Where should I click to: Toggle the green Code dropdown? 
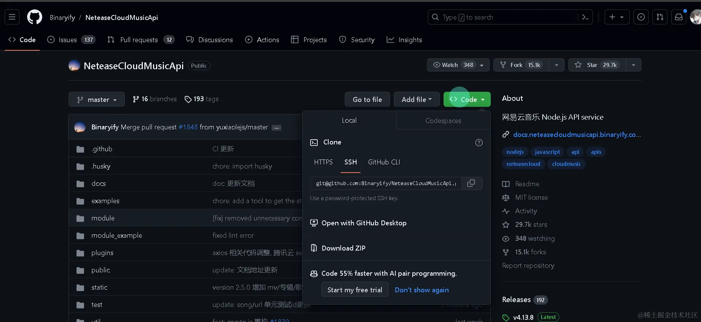tap(467, 99)
